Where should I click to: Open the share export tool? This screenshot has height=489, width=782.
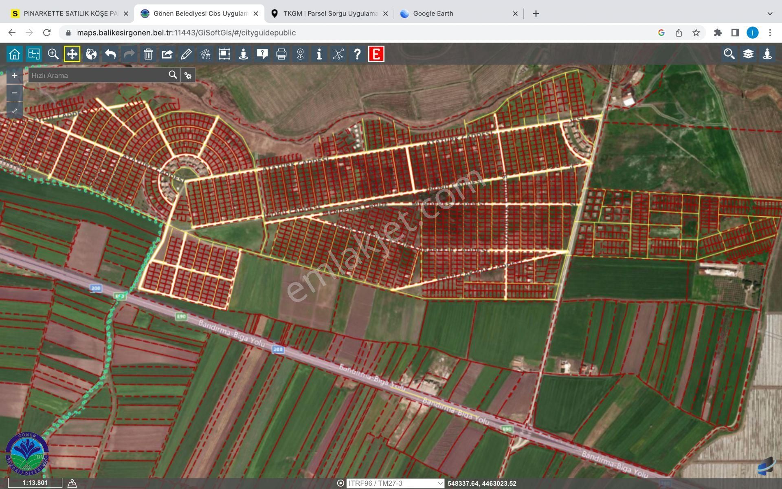(167, 54)
